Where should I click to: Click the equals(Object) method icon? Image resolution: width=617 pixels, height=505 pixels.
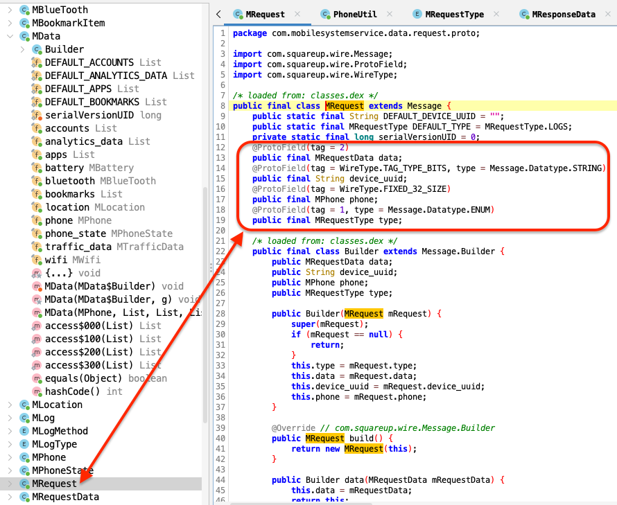pyautogui.click(x=38, y=378)
